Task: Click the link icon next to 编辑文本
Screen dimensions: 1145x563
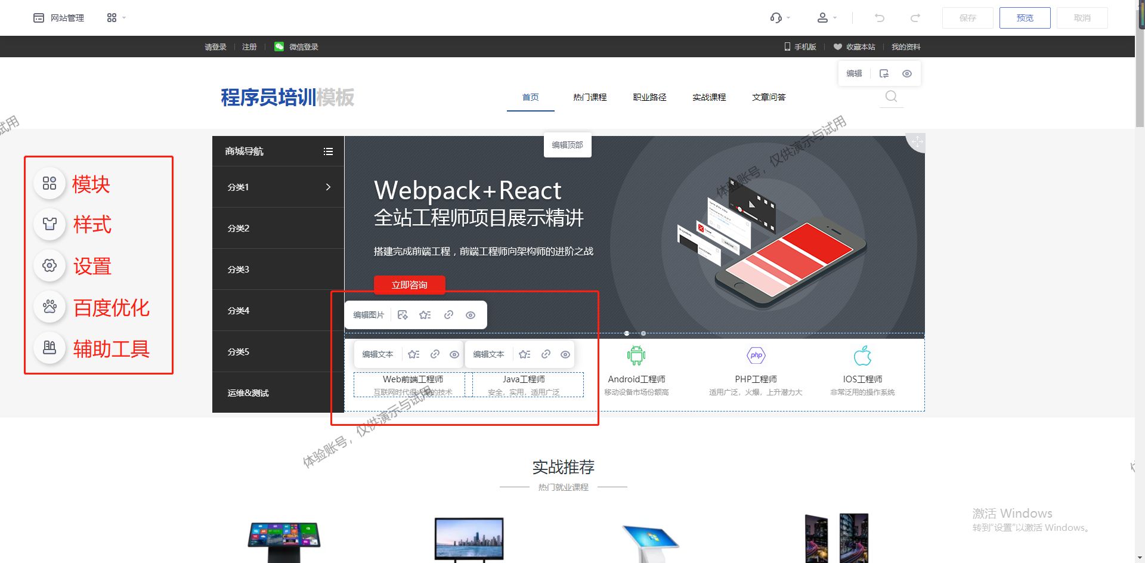Action: point(434,354)
